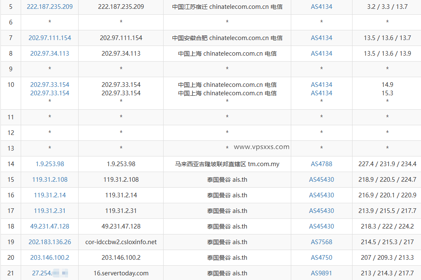Open AS4134 link beside 中国上海 on hop 8

point(321,53)
